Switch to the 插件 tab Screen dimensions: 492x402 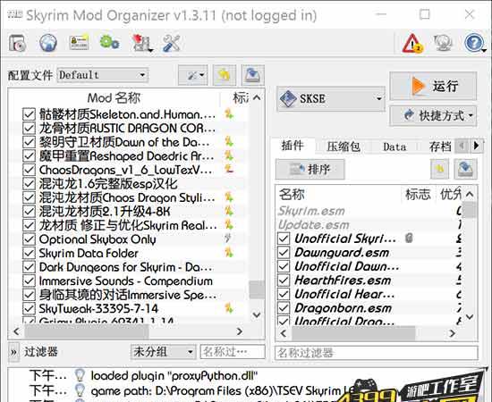pyautogui.click(x=293, y=146)
